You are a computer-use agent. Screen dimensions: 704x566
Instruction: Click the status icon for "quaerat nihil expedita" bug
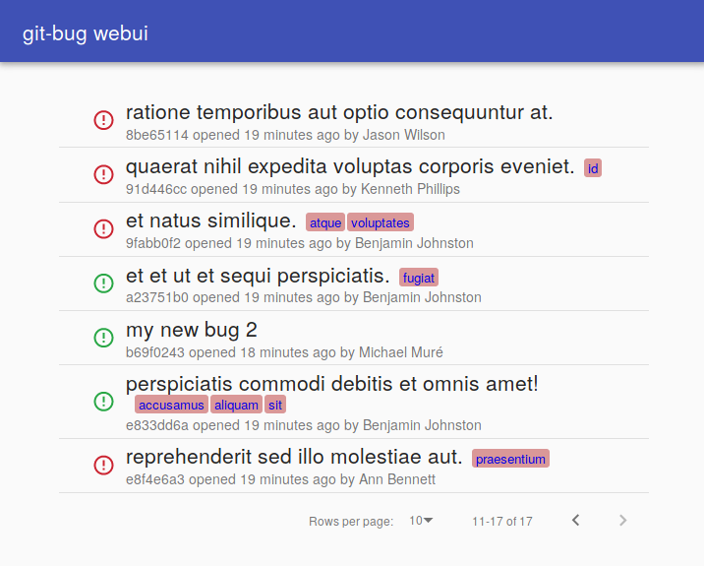tap(103, 174)
